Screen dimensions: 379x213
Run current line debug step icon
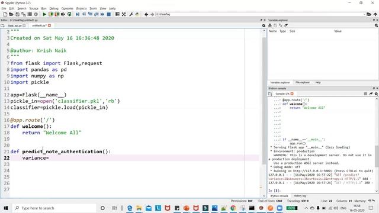point(84,14)
